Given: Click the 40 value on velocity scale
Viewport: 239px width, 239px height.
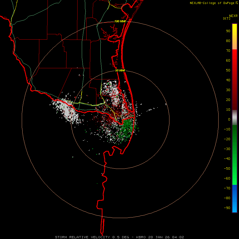Looking at the screenshot, I should pyautogui.click(x=228, y=80).
